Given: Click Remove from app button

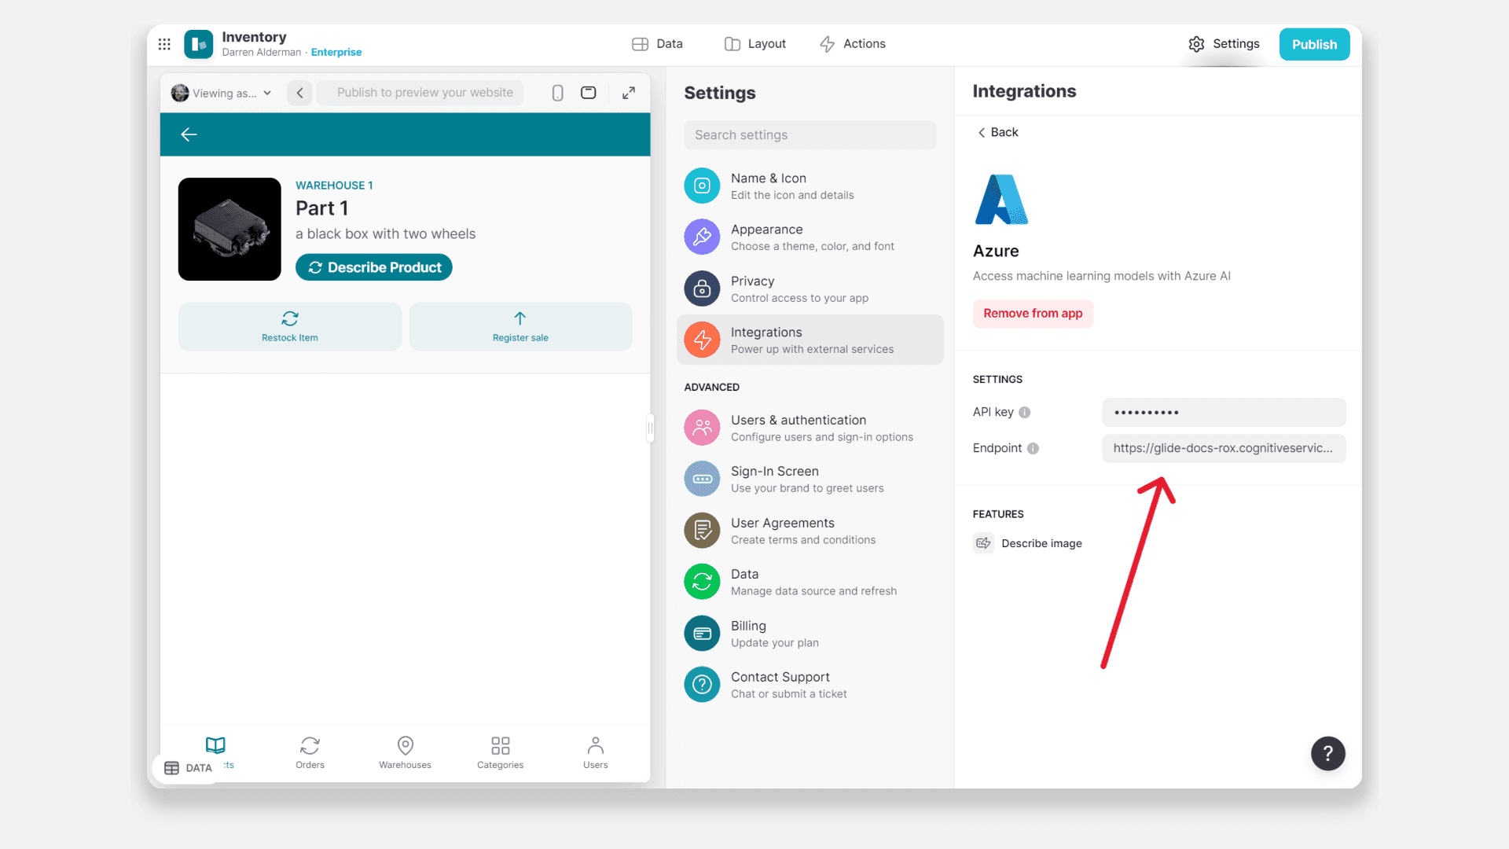Looking at the screenshot, I should point(1033,314).
